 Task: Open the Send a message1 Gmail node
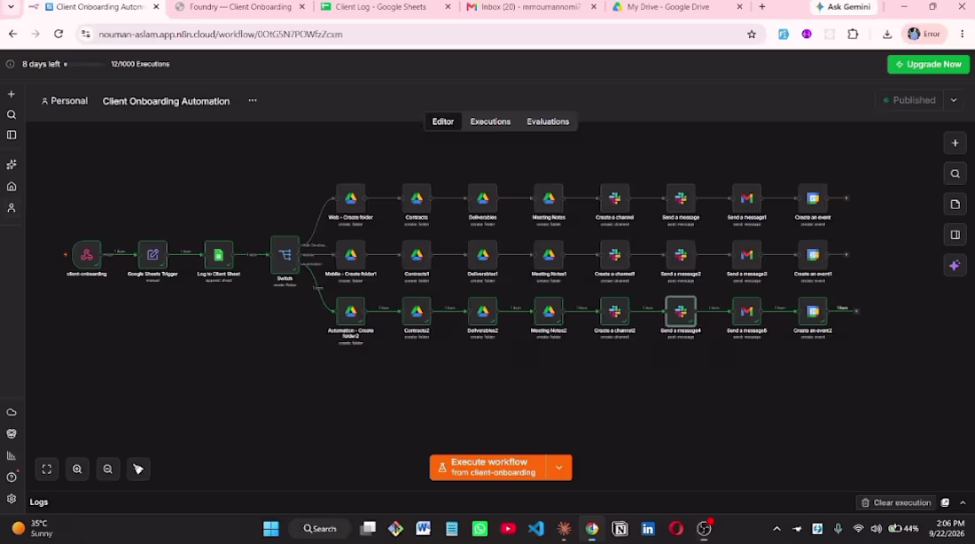pyautogui.click(x=747, y=198)
